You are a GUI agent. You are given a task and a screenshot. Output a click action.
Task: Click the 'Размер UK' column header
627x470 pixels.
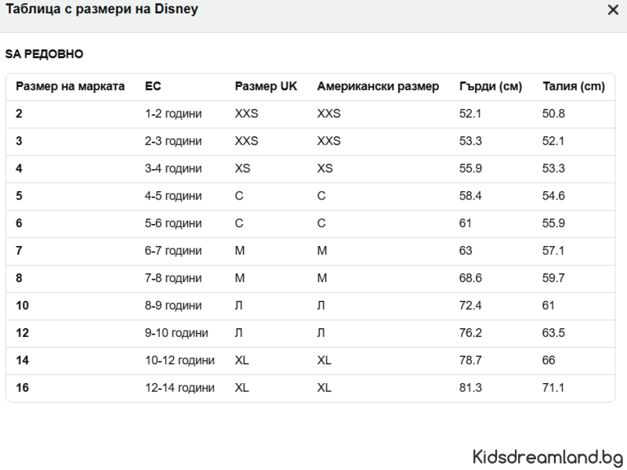pyautogui.click(x=266, y=86)
